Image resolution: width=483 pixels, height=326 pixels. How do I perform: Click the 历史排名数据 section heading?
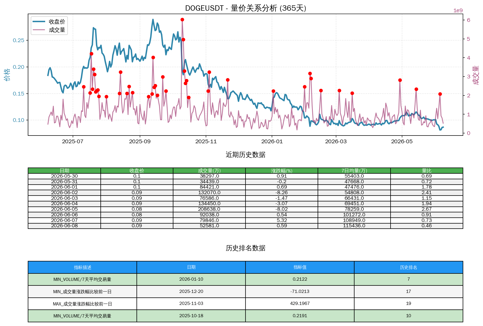pyautogui.click(x=246, y=248)
